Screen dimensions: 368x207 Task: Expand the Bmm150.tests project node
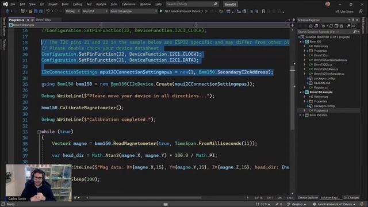(x=301, y=115)
